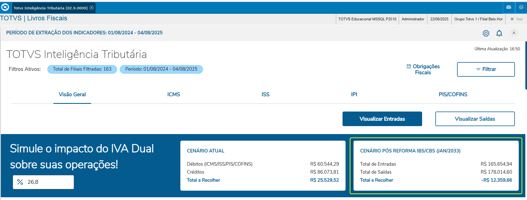Switch to the ISS tab
The height and width of the screenshot is (200, 527).
265,95
